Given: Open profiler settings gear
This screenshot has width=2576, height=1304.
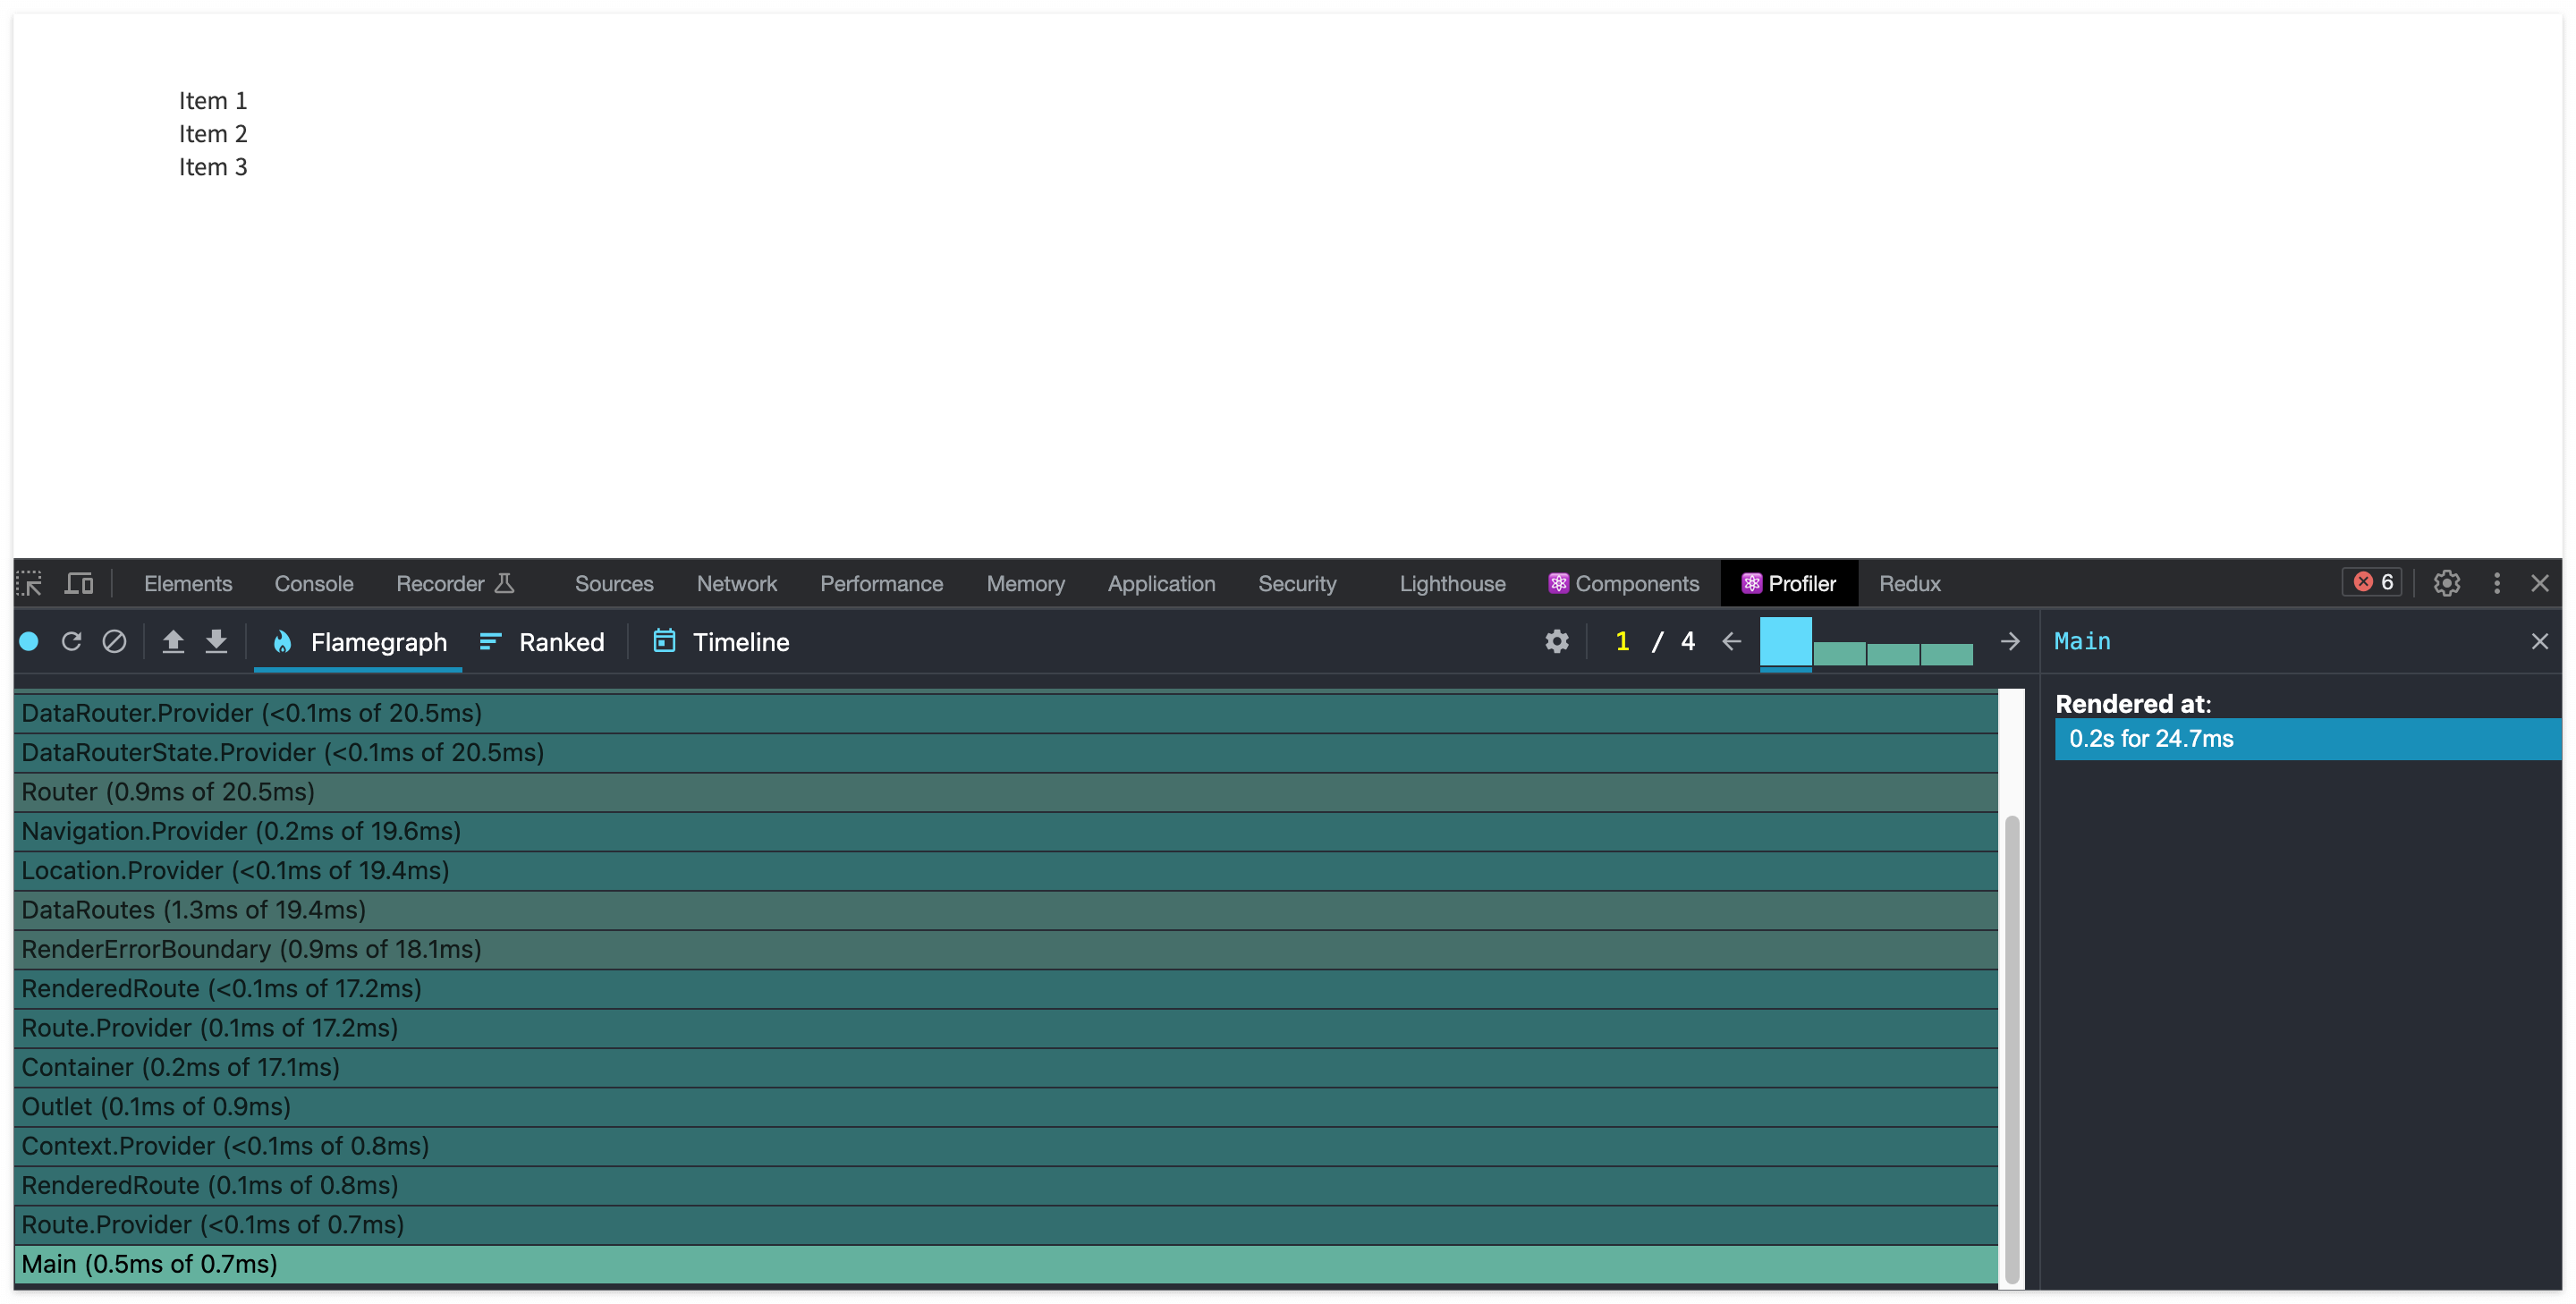Looking at the screenshot, I should (1556, 642).
